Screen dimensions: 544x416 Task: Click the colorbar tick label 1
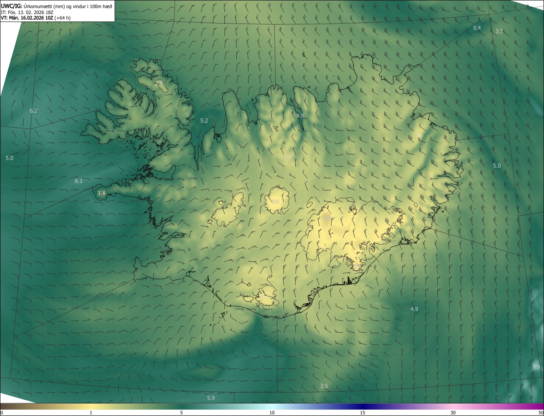pos(91,413)
